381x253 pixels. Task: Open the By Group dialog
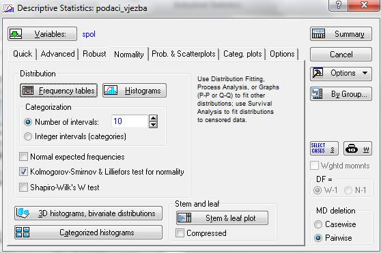coord(341,93)
